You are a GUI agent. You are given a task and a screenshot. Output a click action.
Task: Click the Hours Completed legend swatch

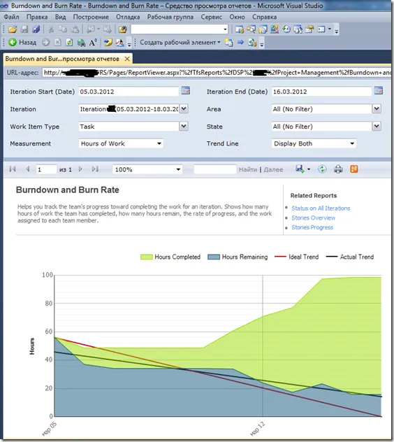click(x=146, y=257)
